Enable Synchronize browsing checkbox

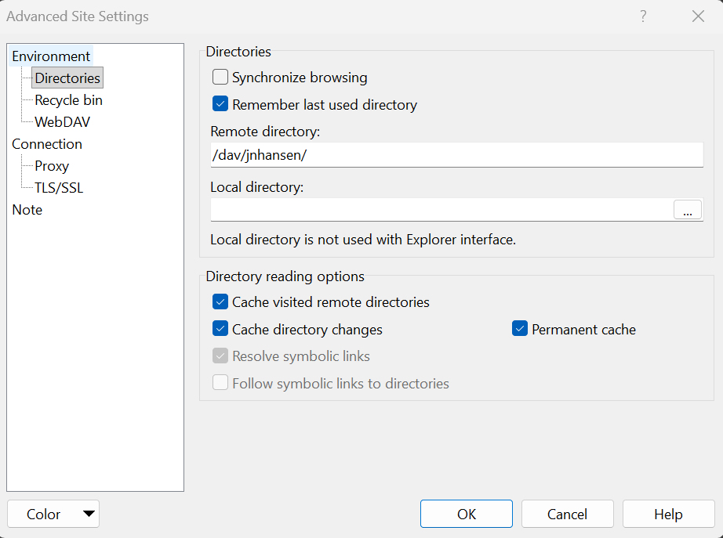(220, 78)
